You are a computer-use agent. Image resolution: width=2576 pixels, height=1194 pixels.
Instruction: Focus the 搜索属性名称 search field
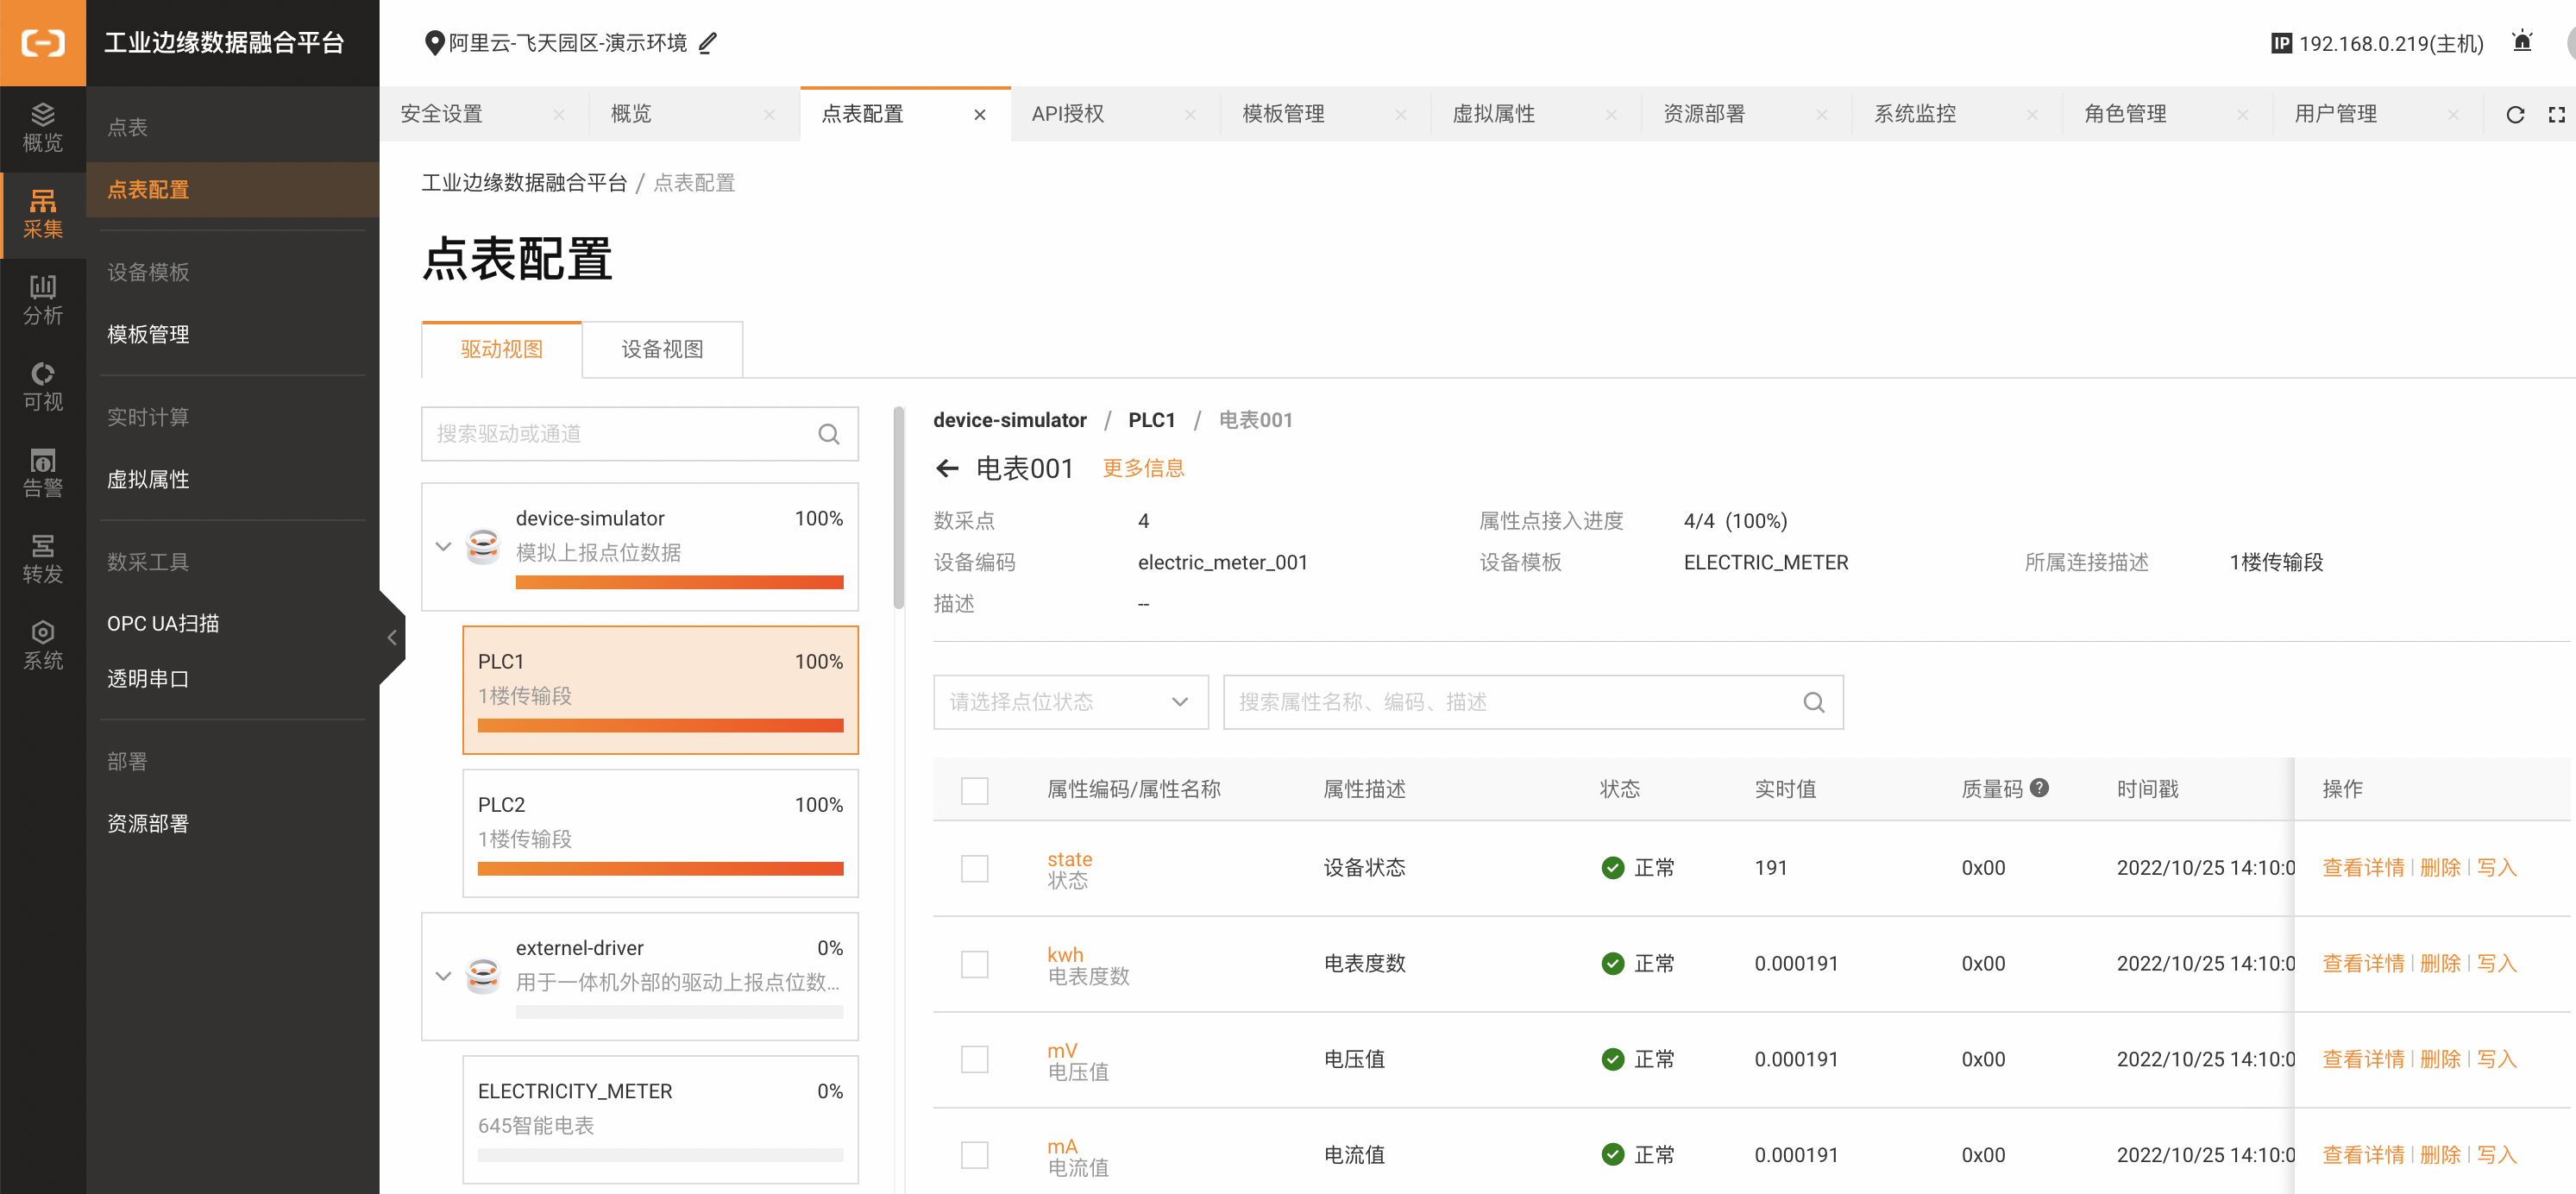click(x=1532, y=702)
